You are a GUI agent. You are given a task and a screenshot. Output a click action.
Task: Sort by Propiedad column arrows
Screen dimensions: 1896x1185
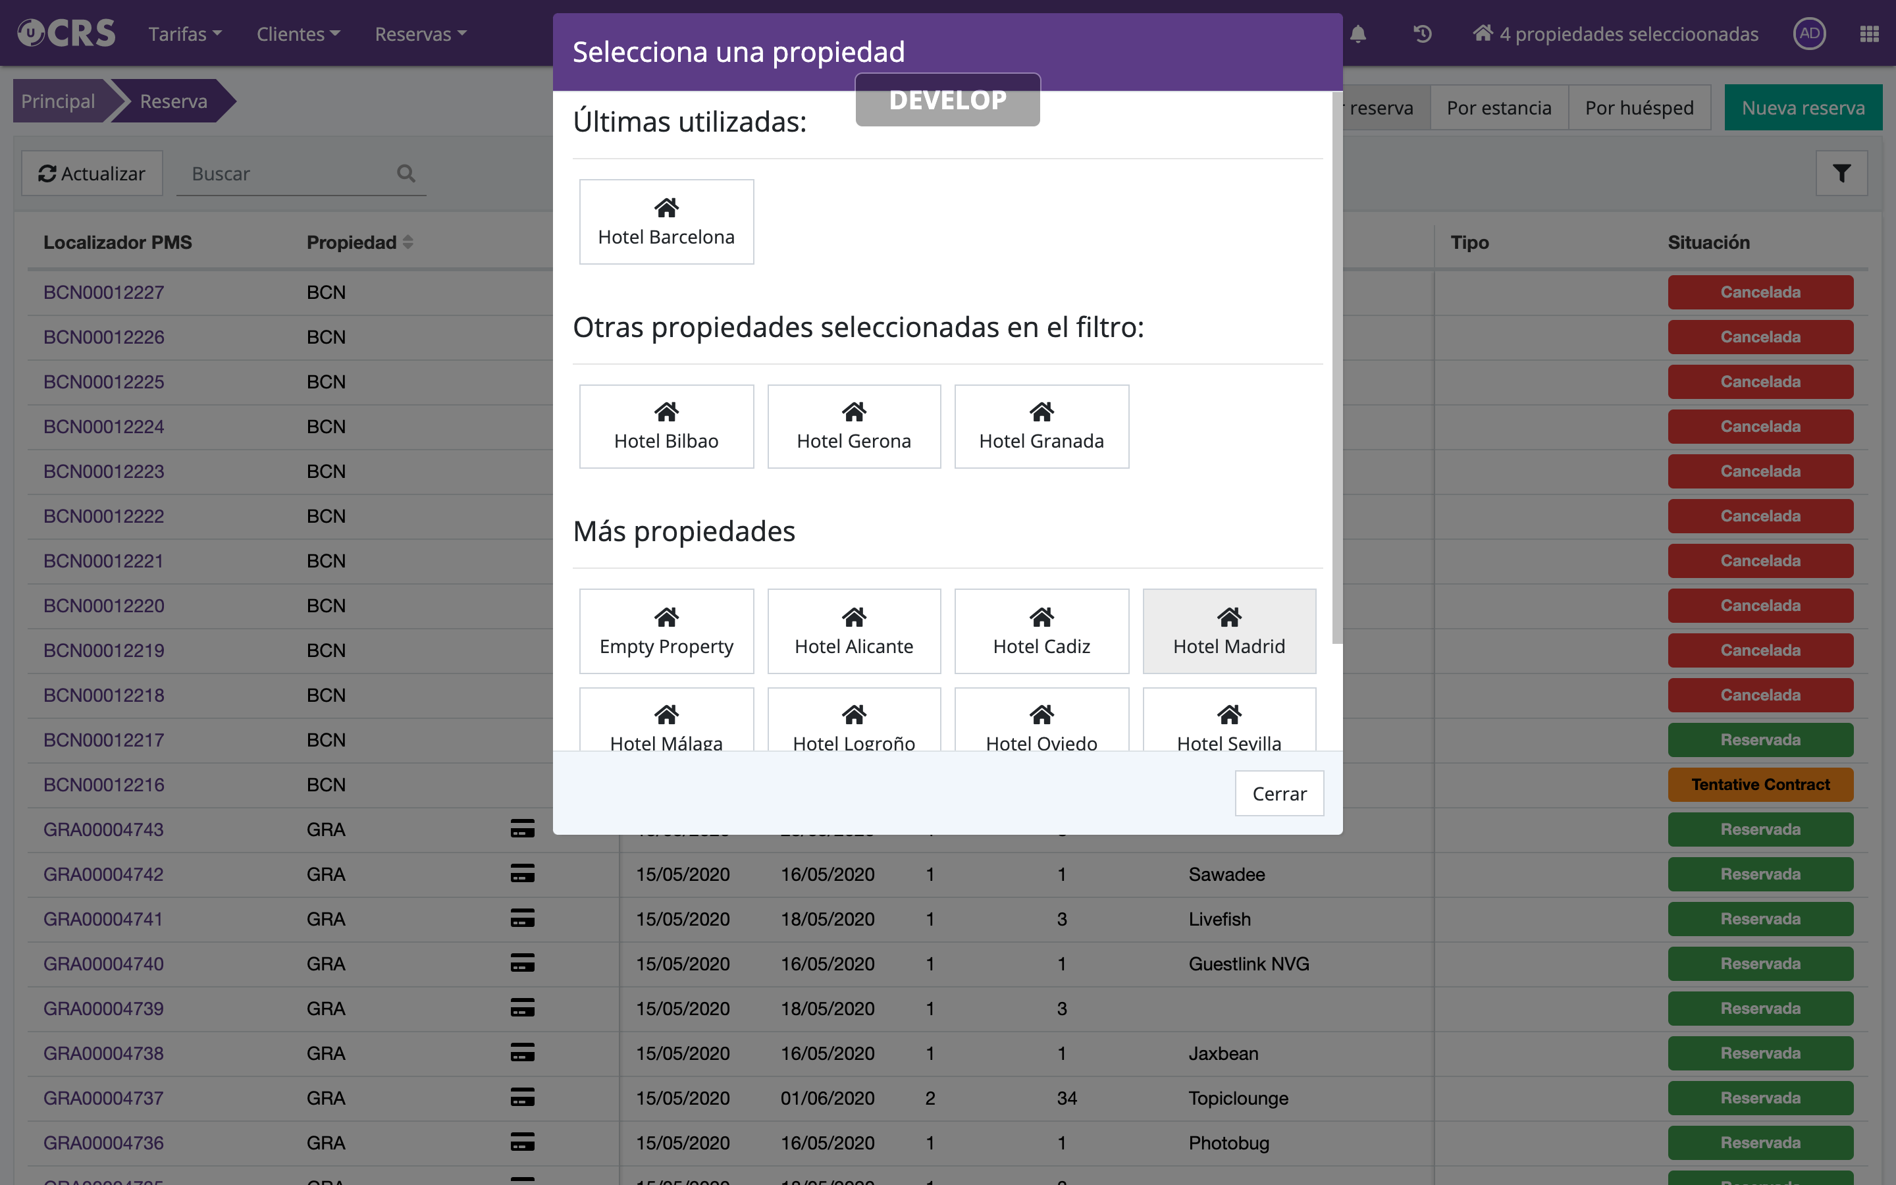click(x=408, y=242)
